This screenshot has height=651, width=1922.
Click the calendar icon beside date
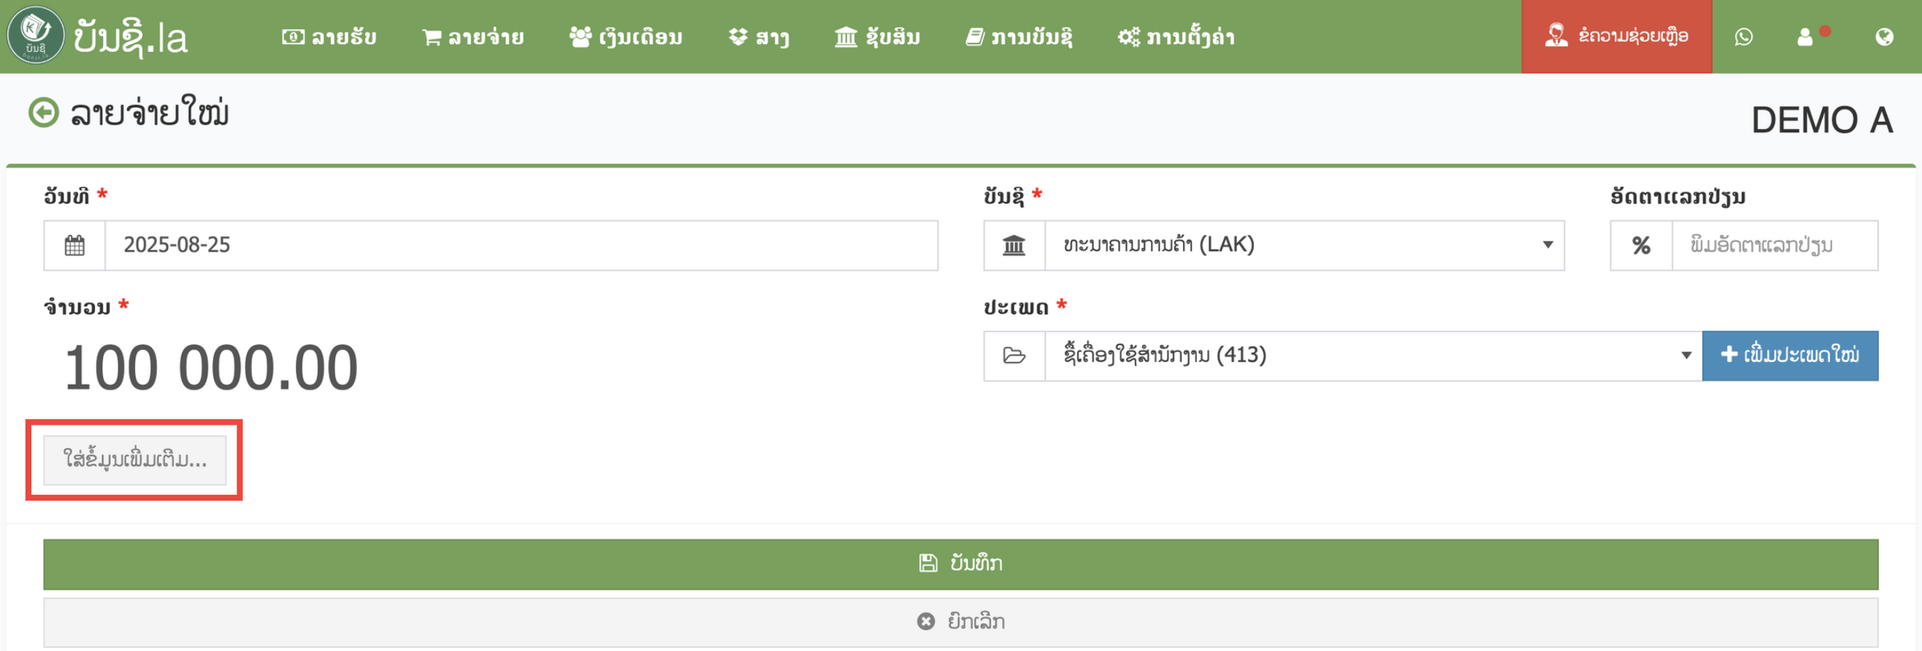[74, 245]
